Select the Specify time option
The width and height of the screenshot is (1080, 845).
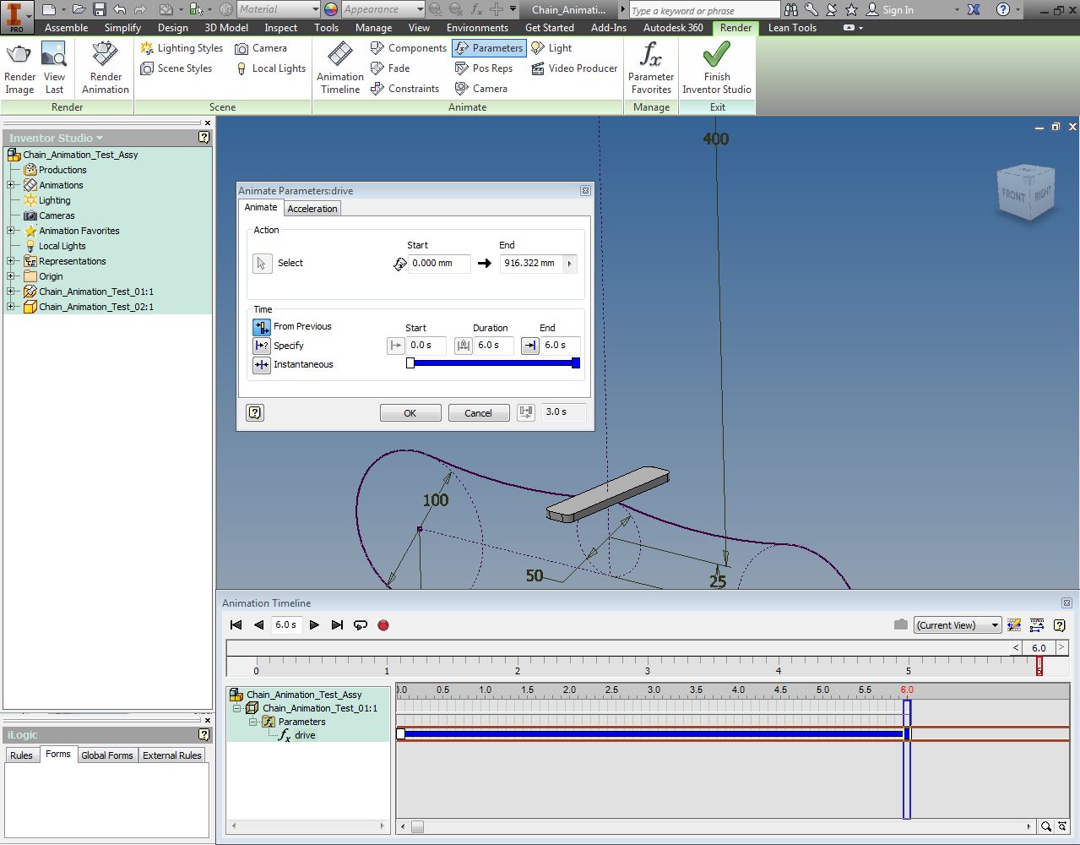(x=262, y=346)
